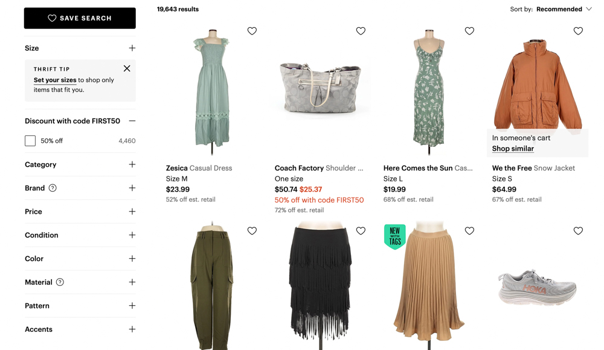Toggle the heart on the tan pleated skirt
The height and width of the screenshot is (350, 604).
click(469, 230)
